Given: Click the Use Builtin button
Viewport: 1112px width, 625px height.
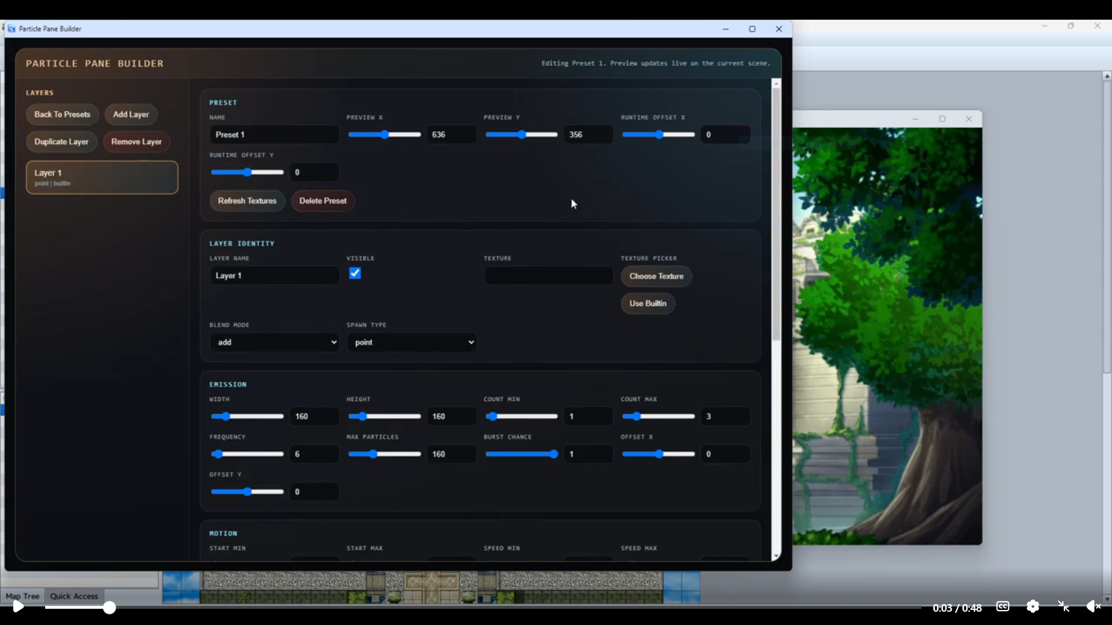Looking at the screenshot, I should click(x=648, y=304).
